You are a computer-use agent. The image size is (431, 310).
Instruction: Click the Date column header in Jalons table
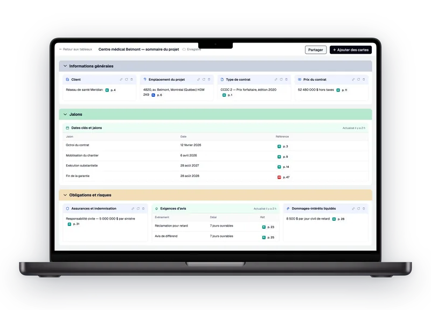183,137
